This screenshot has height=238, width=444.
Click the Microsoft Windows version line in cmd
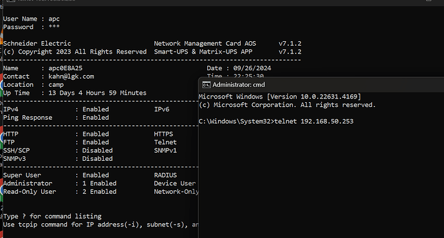(280, 96)
